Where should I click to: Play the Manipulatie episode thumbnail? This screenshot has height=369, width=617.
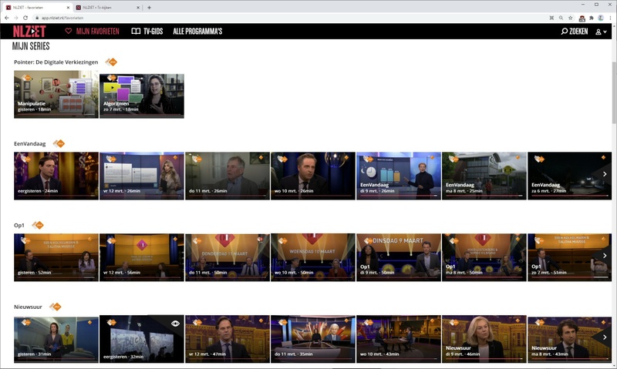(x=56, y=94)
